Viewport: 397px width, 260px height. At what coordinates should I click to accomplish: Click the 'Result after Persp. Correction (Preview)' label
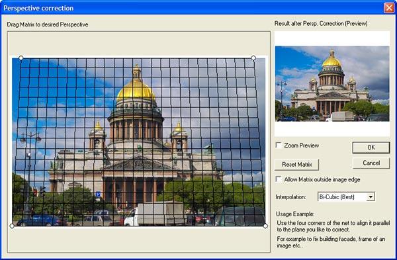[x=321, y=24]
